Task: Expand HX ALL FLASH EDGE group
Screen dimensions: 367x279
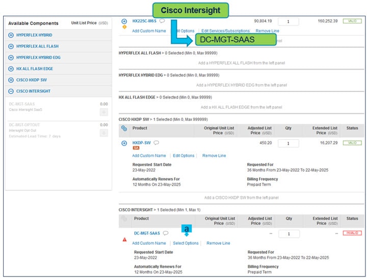Action: coord(11,69)
